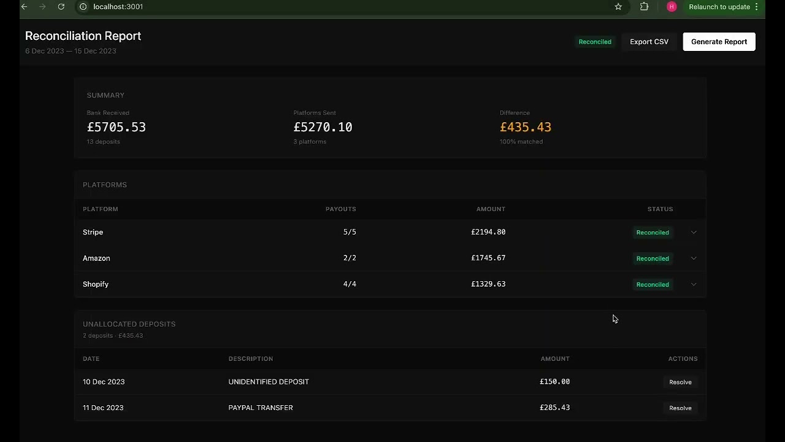Expand the Amazon row chevron
The width and height of the screenshot is (785, 442).
pyautogui.click(x=694, y=258)
